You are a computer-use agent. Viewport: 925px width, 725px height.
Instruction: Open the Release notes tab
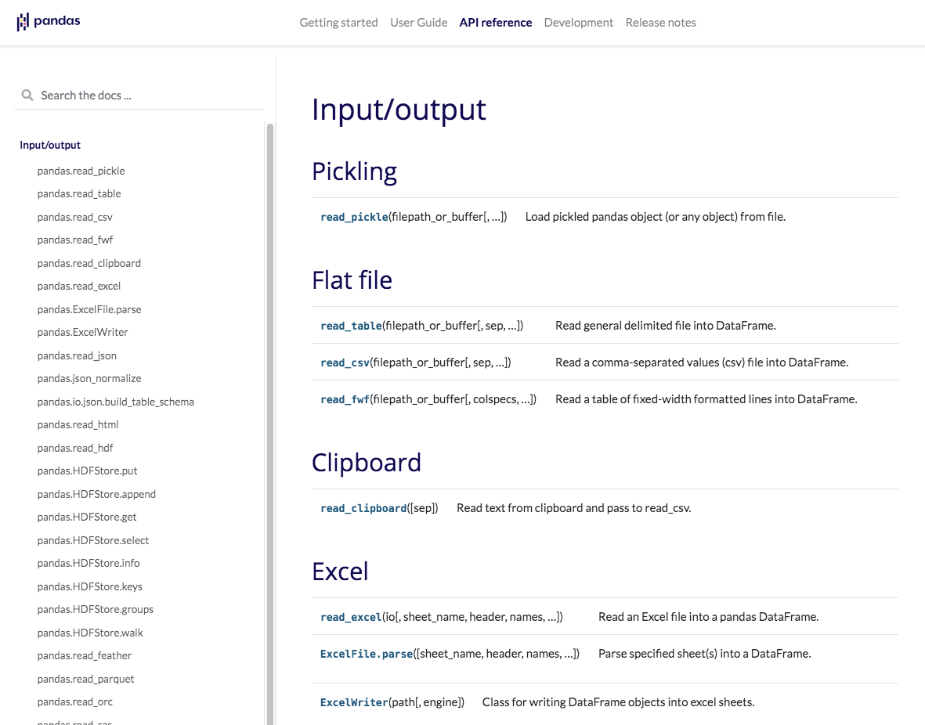pos(661,23)
